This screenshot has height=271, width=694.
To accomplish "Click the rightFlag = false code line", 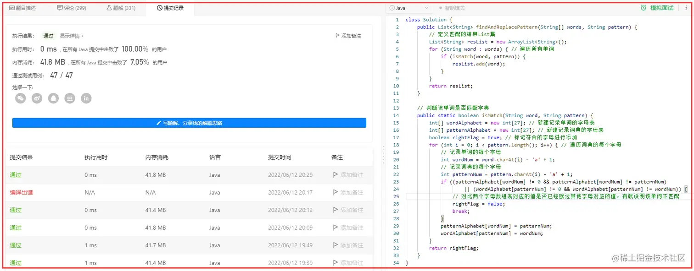I will pos(478,204).
